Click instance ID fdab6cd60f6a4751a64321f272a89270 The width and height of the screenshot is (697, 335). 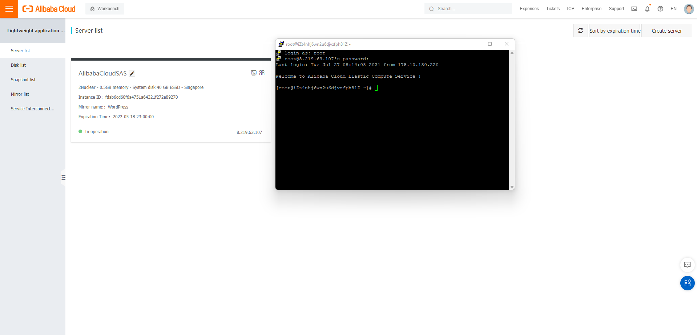141,97
